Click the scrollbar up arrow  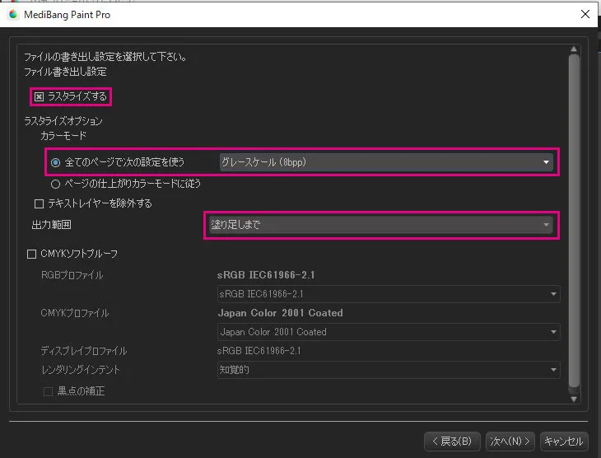(x=574, y=49)
